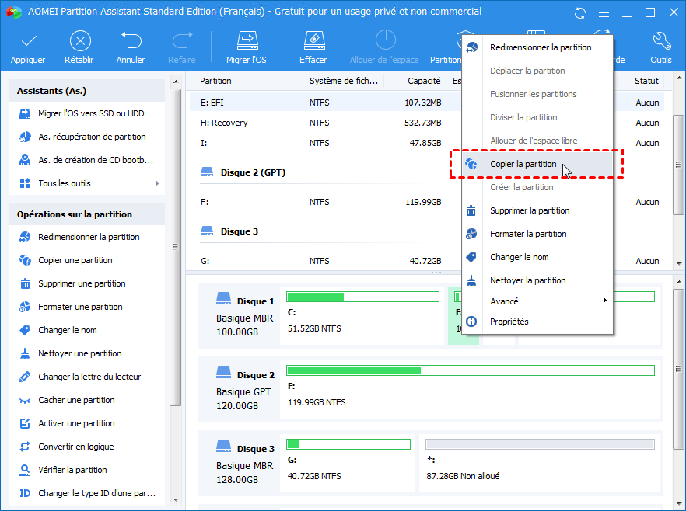
Task: Open the Migrer l'OS toolbar tool
Action: pyautogui.click(x=247, y=48)
